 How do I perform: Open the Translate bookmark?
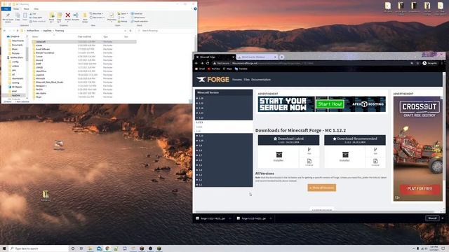[241, 69]
